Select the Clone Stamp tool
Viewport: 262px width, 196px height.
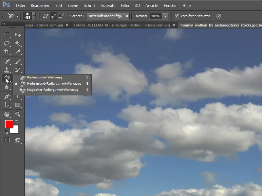coord(7,70)
